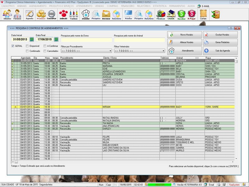Open calendar picker for Data Inicial

click(x=32, y=39)
